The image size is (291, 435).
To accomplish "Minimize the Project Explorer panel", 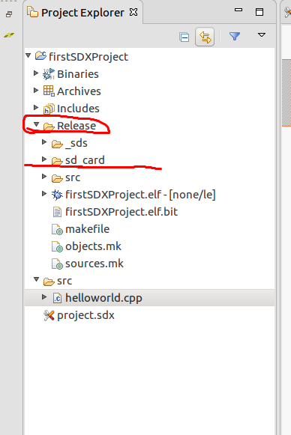I will tap(238, 10).
